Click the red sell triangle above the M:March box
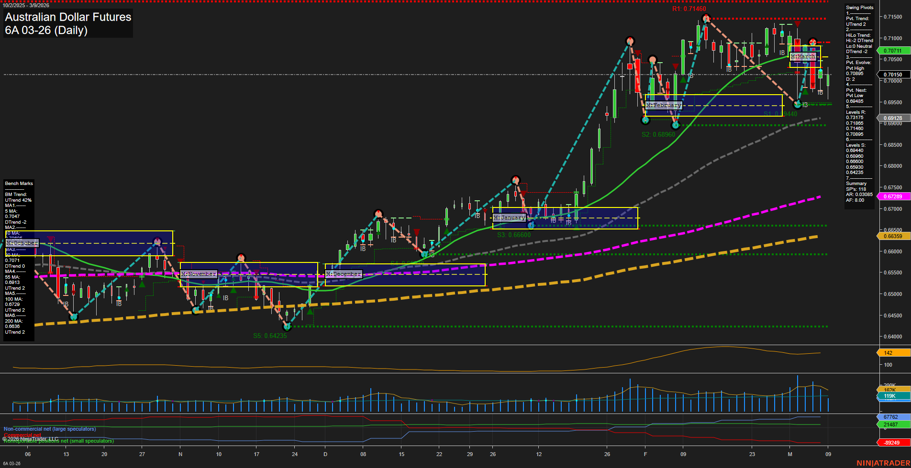 (x=798, y=23)
